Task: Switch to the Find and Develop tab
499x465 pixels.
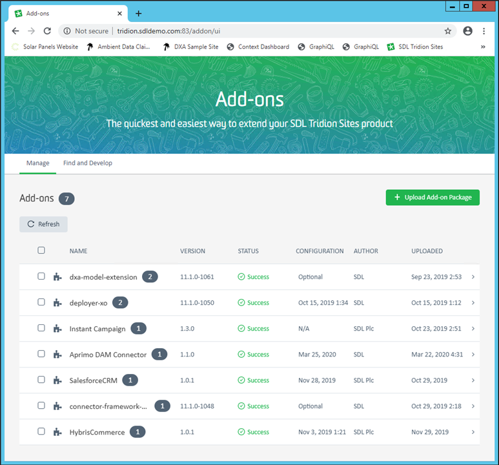Action: click(88, 163)
